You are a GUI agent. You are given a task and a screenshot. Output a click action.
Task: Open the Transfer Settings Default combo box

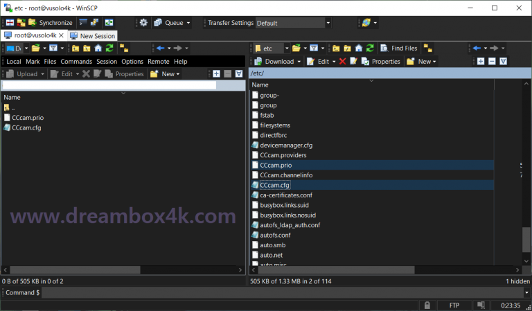[293, 23]
